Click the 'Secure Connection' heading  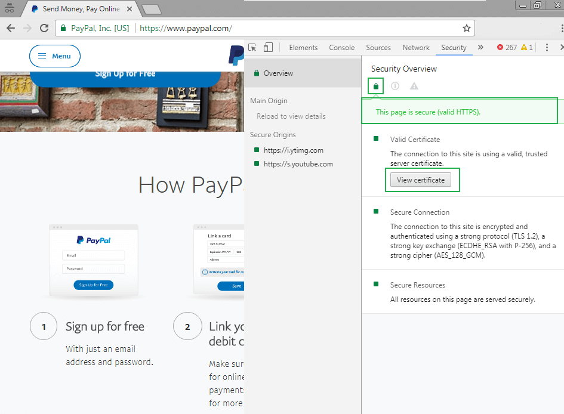(420, 212)
